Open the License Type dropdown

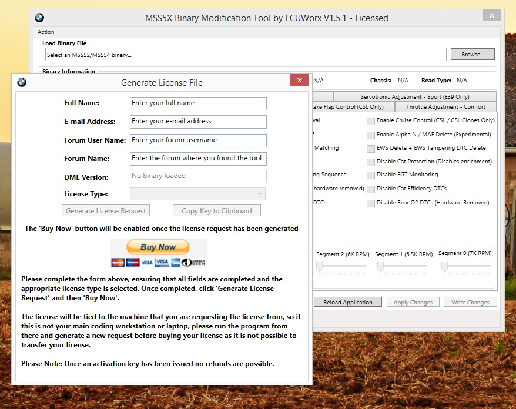click(197, 194)
